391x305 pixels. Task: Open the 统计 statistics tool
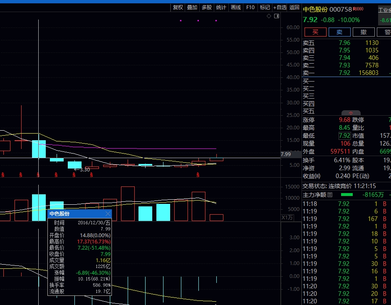point(221,7)
